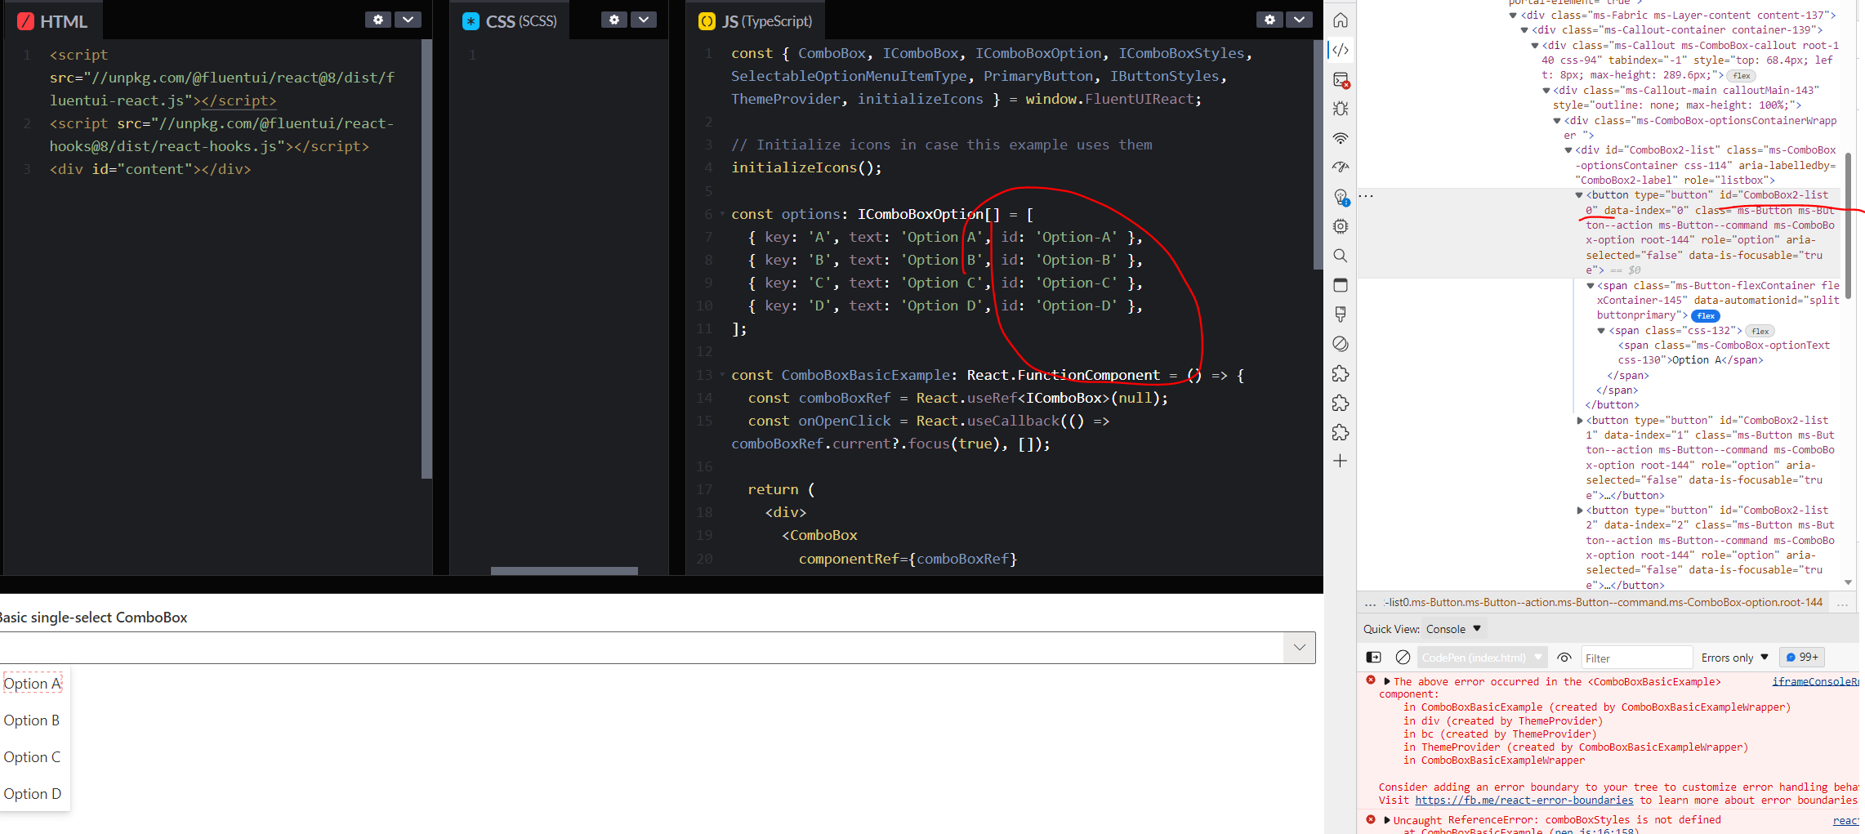This screenshot has width=1865, height=834.
Task: Choose Option B in the ComboBox list
Action: click(32, 720)
